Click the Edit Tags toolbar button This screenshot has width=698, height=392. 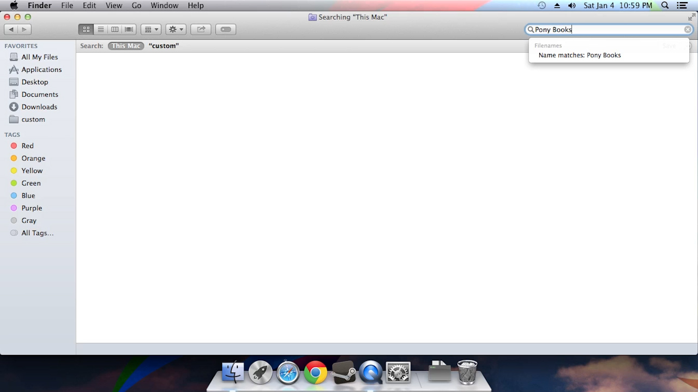pyautogui.click(x=226, y=29)
